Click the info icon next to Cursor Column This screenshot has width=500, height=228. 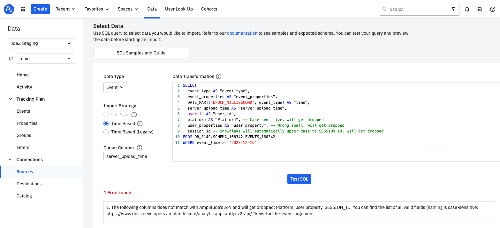coord(140,148)
